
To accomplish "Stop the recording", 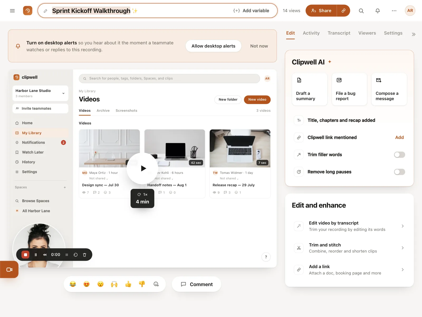I will pos(26,255).
